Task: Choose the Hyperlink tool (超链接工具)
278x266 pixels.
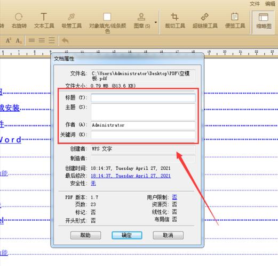Action: pyautogui.click(x=205, y=21)
